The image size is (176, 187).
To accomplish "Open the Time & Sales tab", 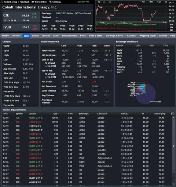I will (x=96, y=35).
